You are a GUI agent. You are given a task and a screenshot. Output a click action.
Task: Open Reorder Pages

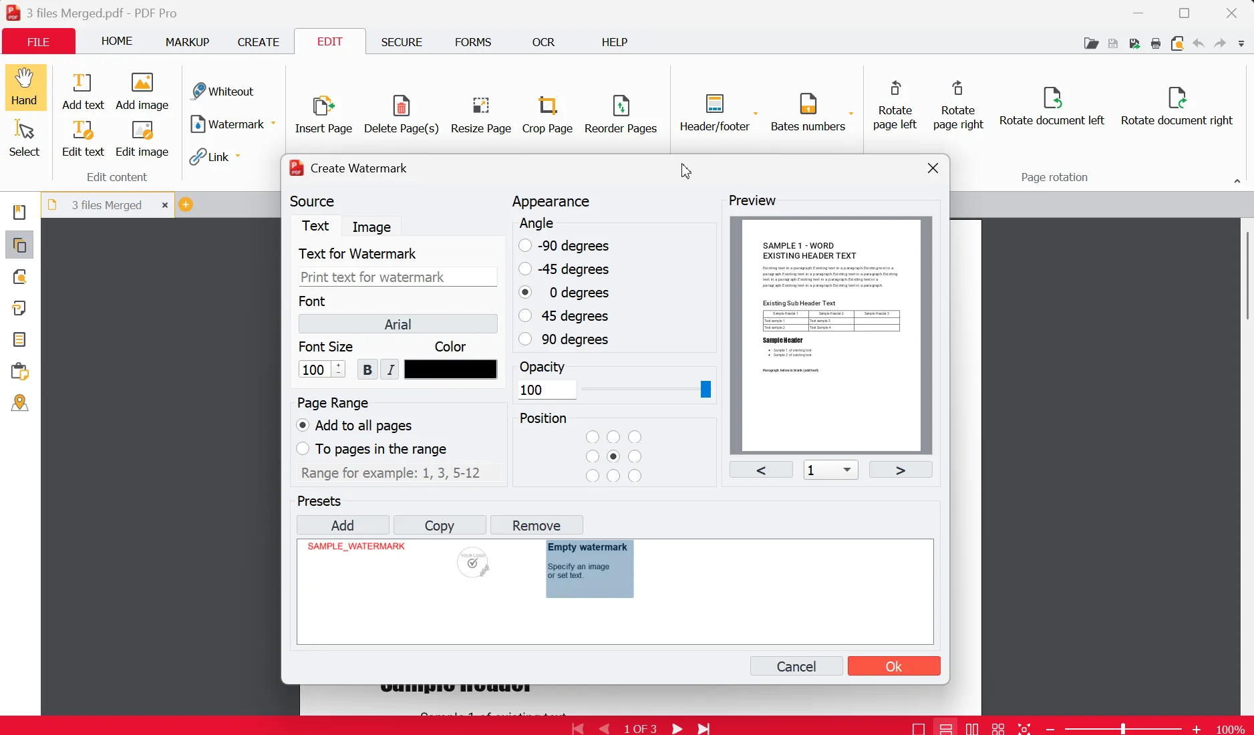621,114
